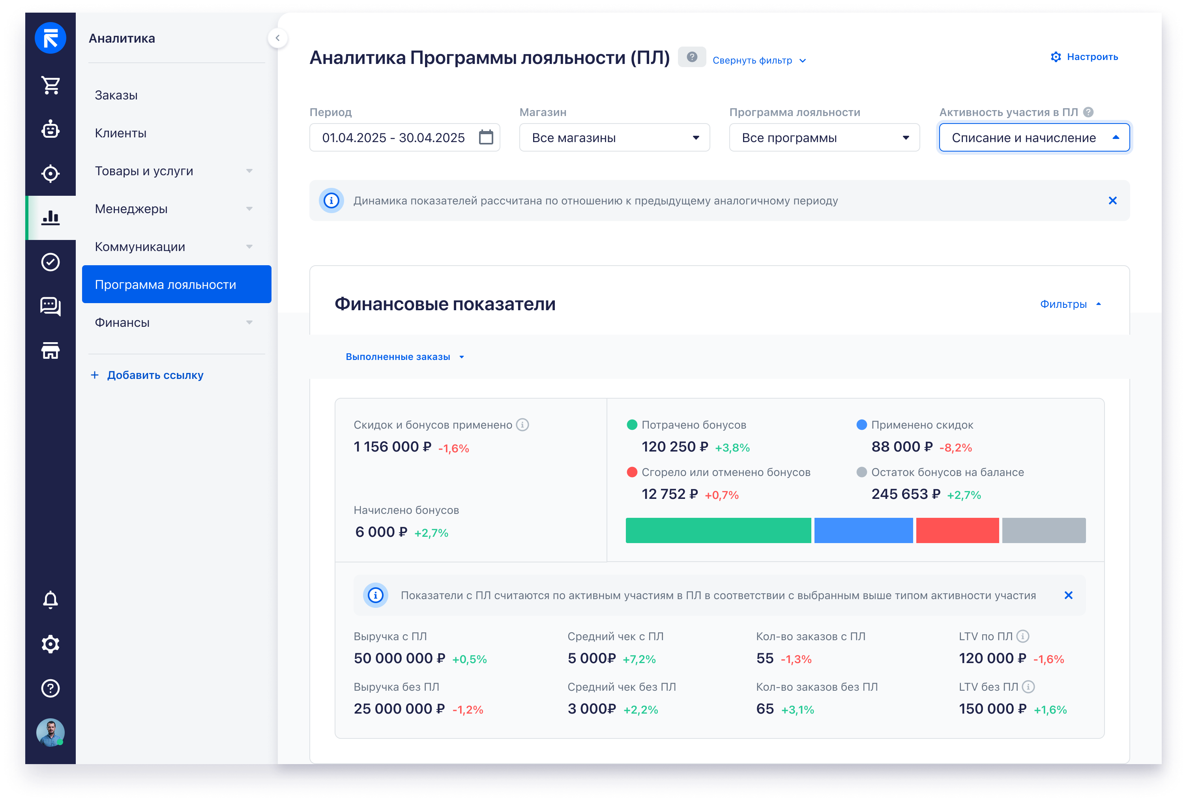Image resolution: width=1187 pixels, height=802 pixels.
Task: Click info icon in the ПЛ indicators notice
Action: [x=375, y=595]
